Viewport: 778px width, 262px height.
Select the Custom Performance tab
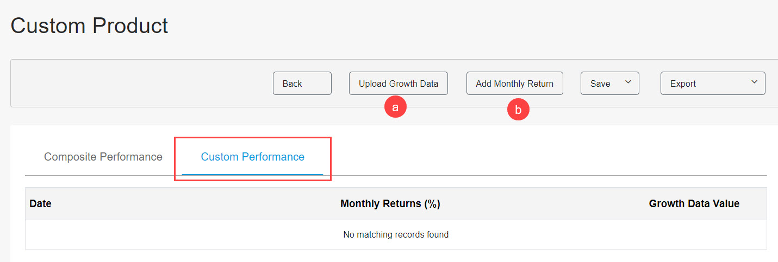253,157
